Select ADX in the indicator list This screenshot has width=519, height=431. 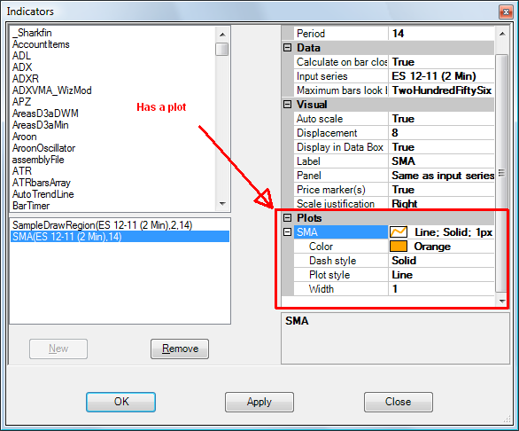click(22, 67)
